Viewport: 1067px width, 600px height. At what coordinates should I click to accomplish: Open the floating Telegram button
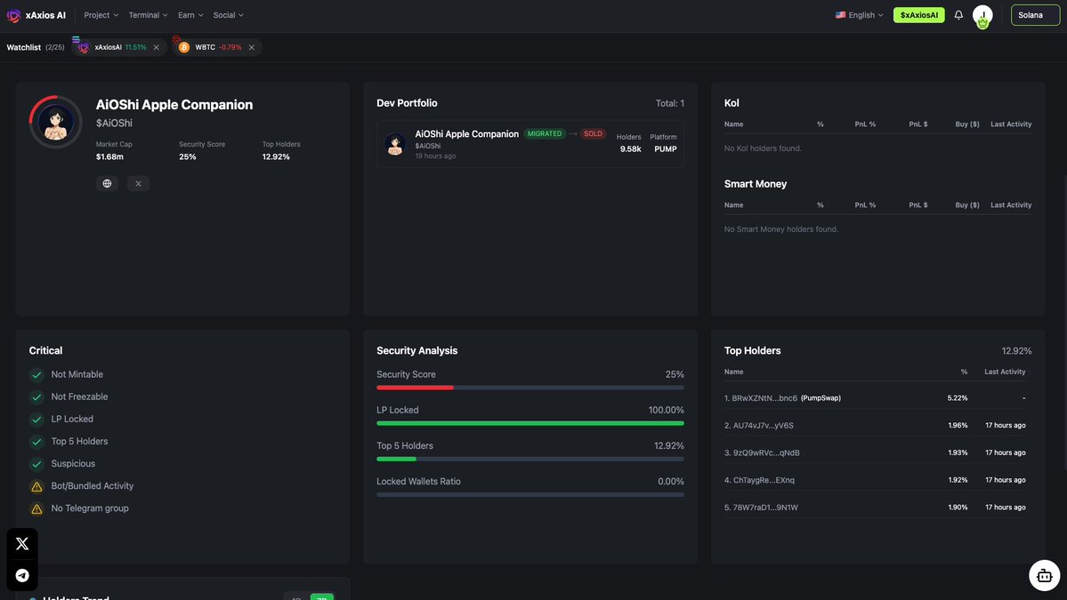22,575
